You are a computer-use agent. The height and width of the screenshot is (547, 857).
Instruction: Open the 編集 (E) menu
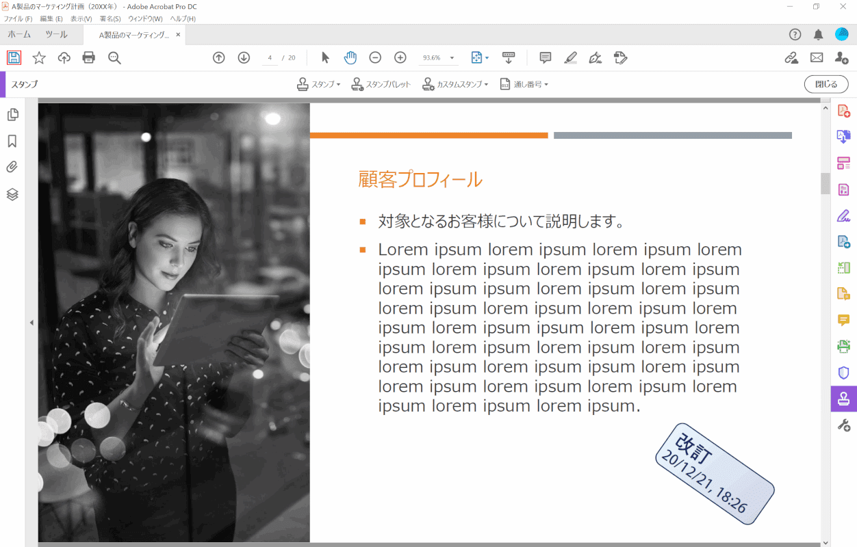pyautogui.click(x=51, y=18)
